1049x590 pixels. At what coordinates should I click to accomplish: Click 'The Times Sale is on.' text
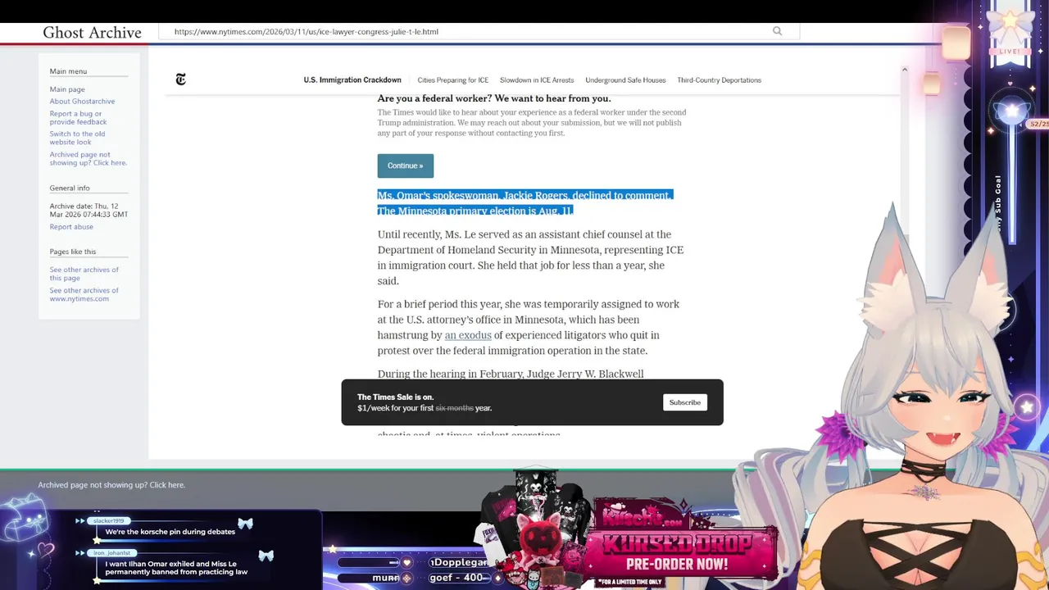[x=395, y=397]
